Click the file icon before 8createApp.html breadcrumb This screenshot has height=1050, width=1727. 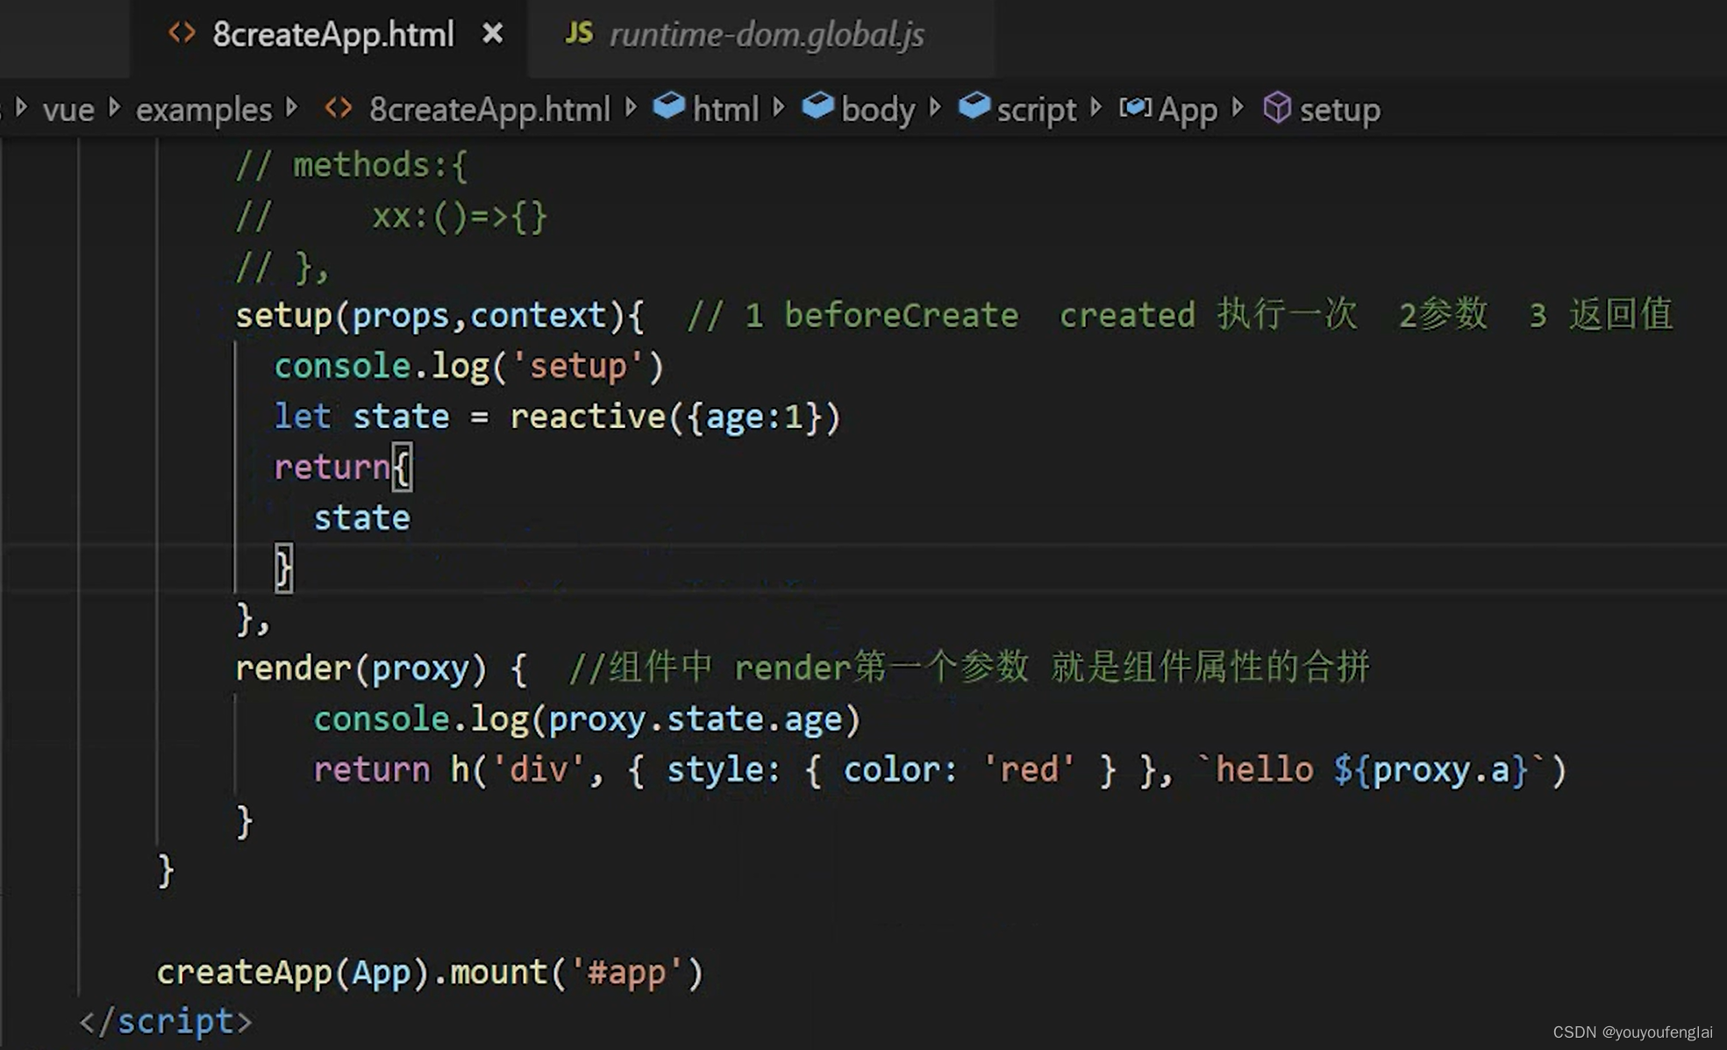(339, 109)
